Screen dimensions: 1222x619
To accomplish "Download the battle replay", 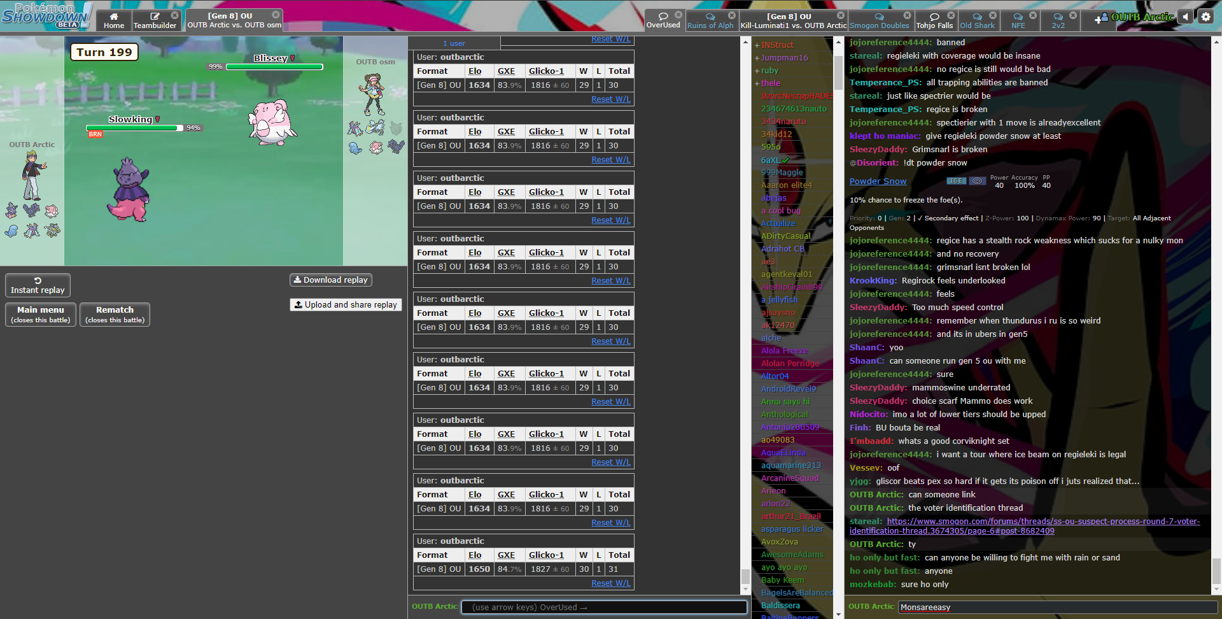I will pyautogui.click(x=330, y=280).
